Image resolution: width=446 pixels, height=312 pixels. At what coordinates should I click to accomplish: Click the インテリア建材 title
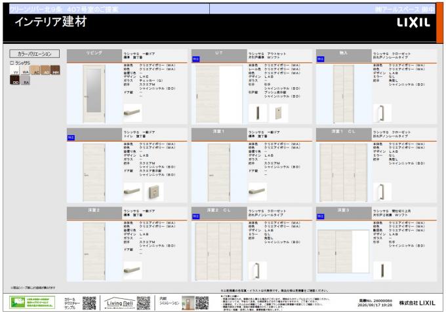point(51,22)
